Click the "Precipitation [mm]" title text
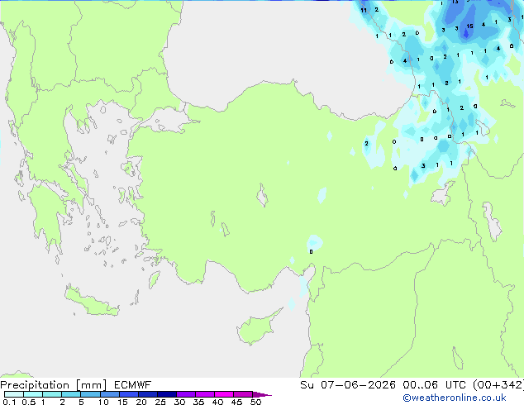This screenshot has width=524, height=405. (x=54, y=385)
